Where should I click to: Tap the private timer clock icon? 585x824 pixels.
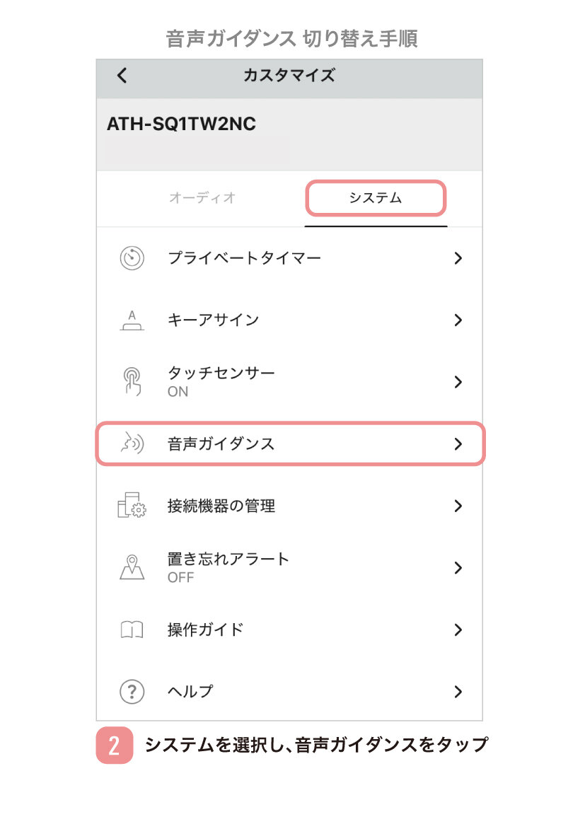coord(132,258)
